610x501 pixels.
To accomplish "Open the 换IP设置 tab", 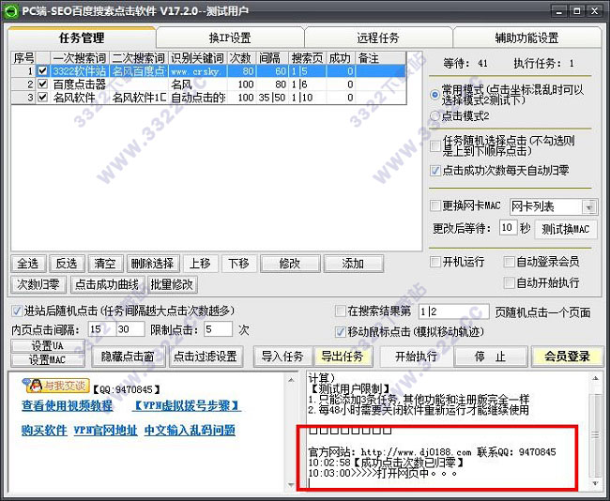I will 230,38.
